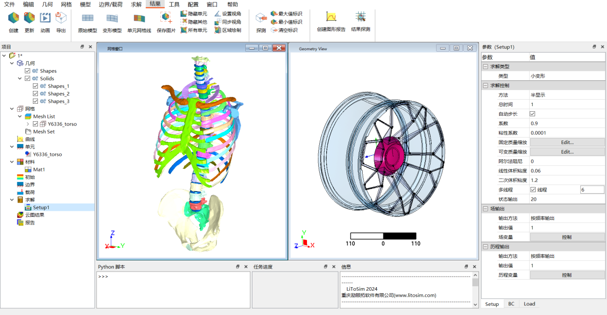The width and height of the screenshot is (607, 315).
Task: Collapse the 求解控制 parameter section
Action: [485, 85]
